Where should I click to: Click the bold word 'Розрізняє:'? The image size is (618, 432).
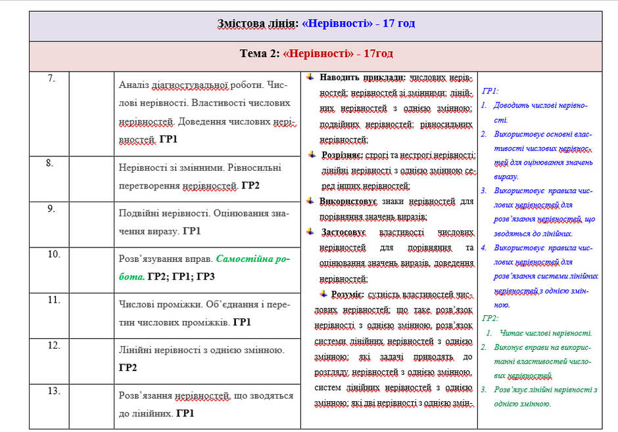point(342,156)
